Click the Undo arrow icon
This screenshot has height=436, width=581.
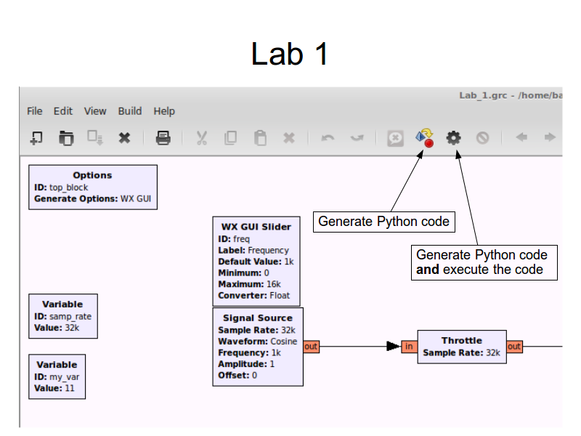(x=328, y=137)
